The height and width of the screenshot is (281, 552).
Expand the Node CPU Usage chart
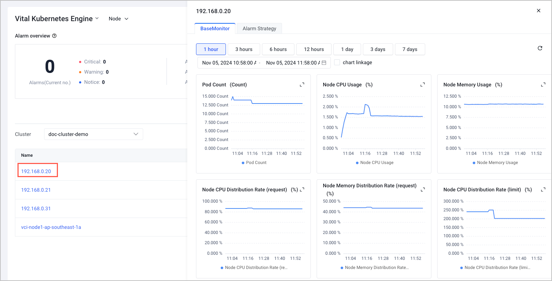(423, 85)
